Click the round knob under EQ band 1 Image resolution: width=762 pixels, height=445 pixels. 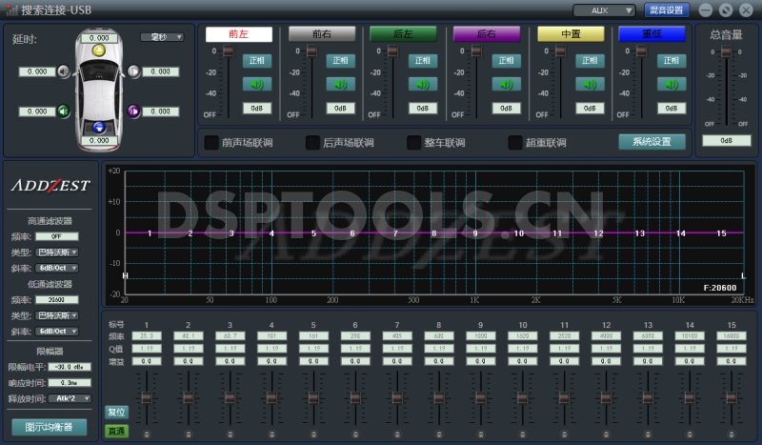pyautogui.click(x=147, y=434)
